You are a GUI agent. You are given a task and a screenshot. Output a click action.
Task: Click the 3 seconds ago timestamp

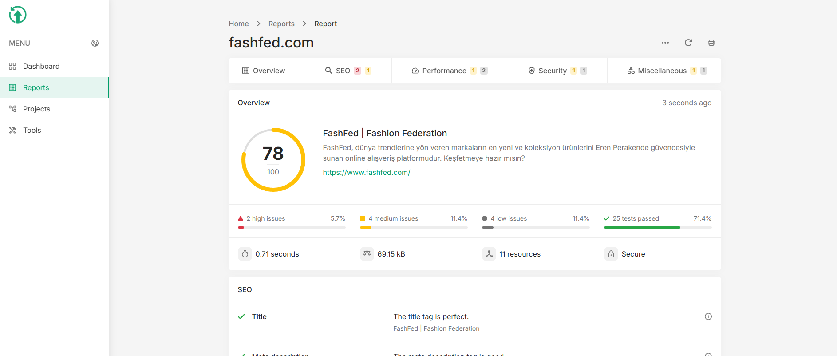687,103
